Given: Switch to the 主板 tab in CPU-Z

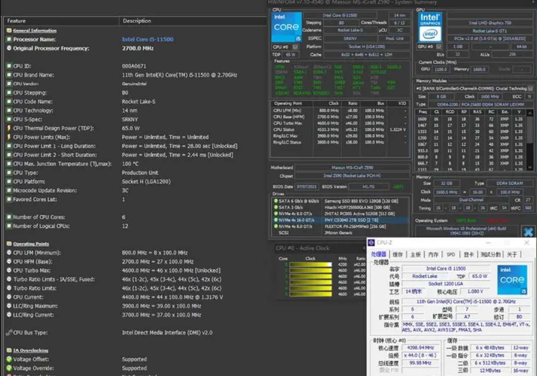Looking at the screenshot, I should pyautogui.click(x=415, y=255).
